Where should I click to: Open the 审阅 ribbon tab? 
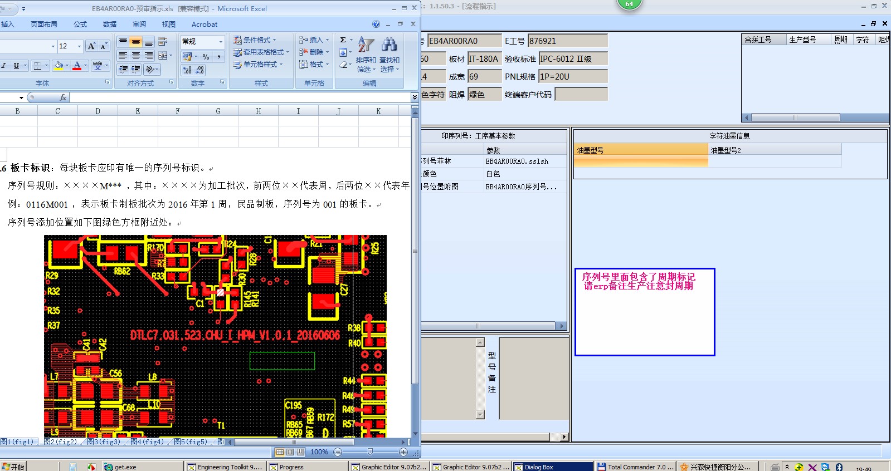tap(139, 24)
